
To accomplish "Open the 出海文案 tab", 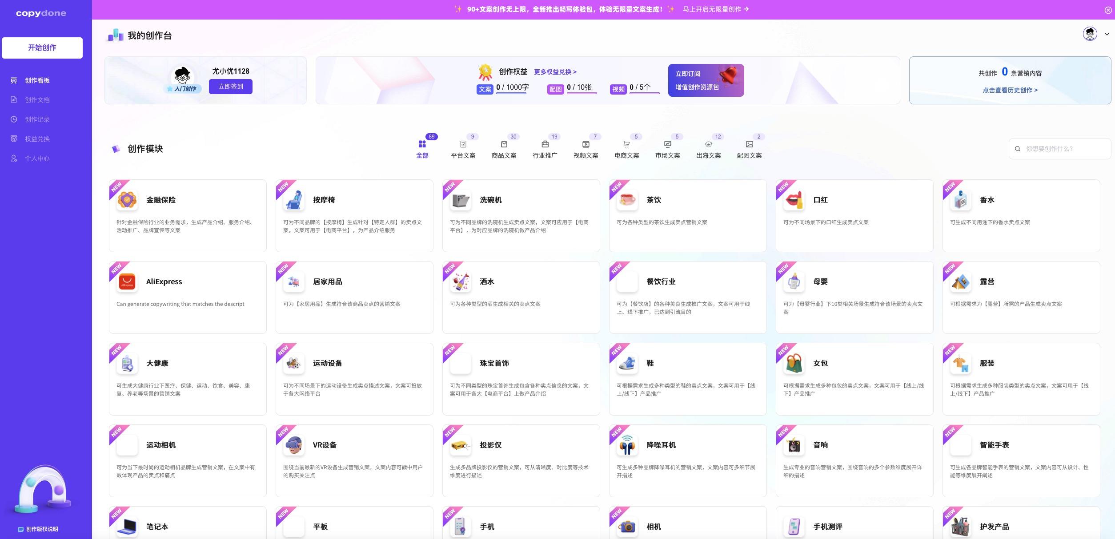I will tap(709, 149).
